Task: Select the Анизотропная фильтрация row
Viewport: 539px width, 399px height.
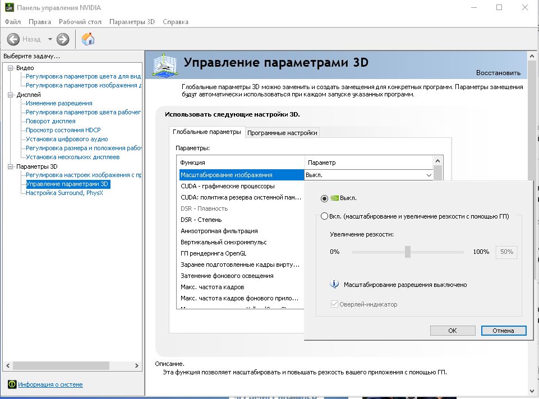Action: [242, 231]
